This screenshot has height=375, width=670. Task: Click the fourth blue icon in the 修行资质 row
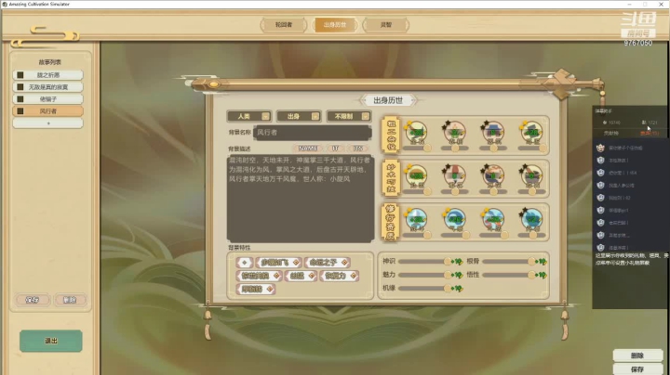[x=531, y=219]
